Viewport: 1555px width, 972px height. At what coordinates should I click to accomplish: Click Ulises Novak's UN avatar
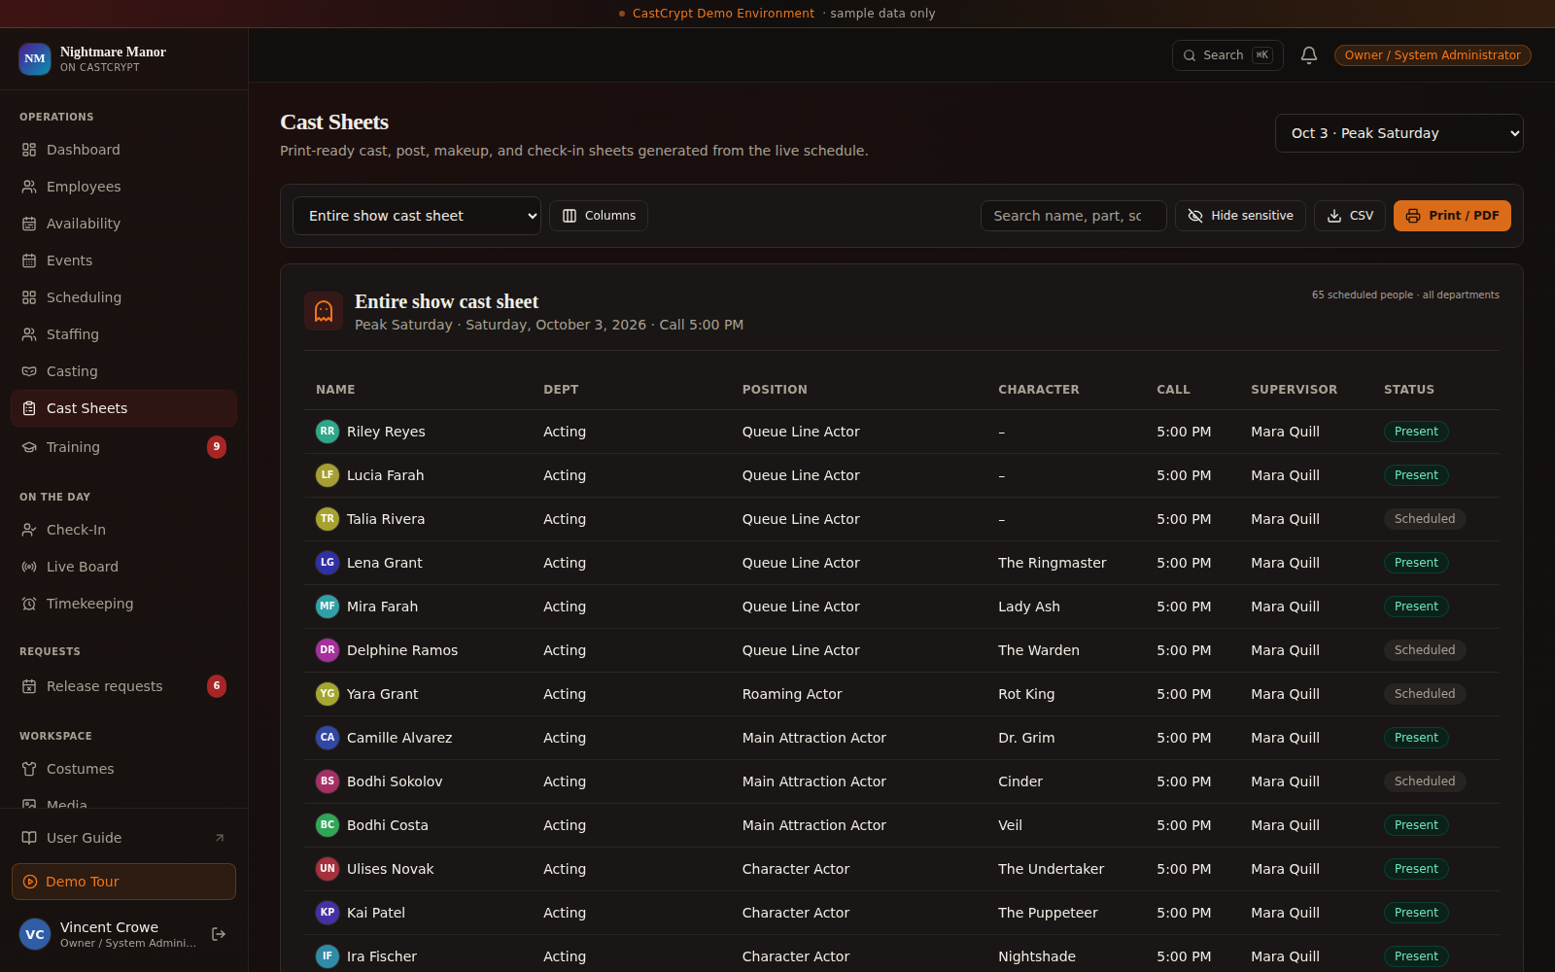pyautogui.click(x=328, y=869)
